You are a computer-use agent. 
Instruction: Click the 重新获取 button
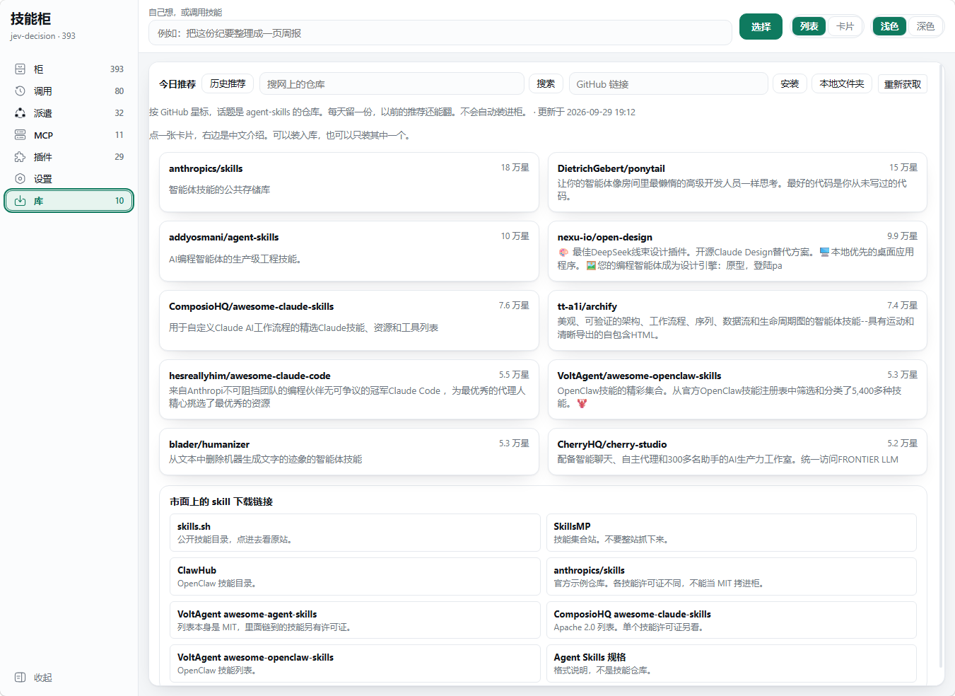(x=903, y=84)
